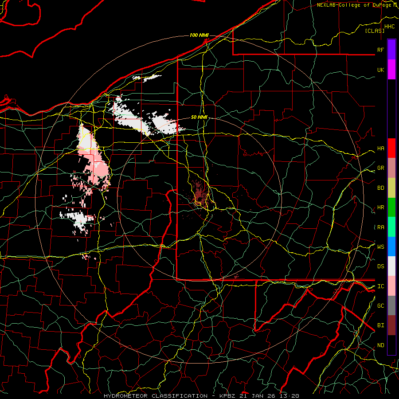Select the HR legend label
The height and width of the screenshot is (399, 399).
coord(380,207)
